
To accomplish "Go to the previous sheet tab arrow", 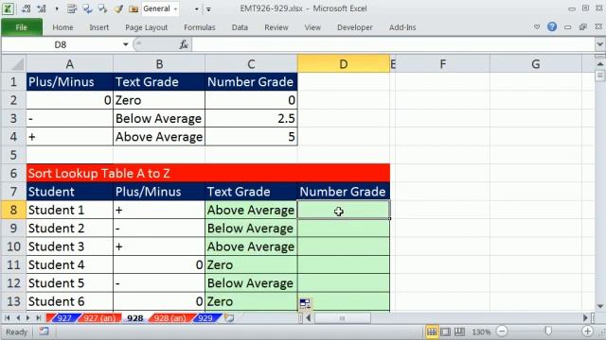I will coord(18,318).
